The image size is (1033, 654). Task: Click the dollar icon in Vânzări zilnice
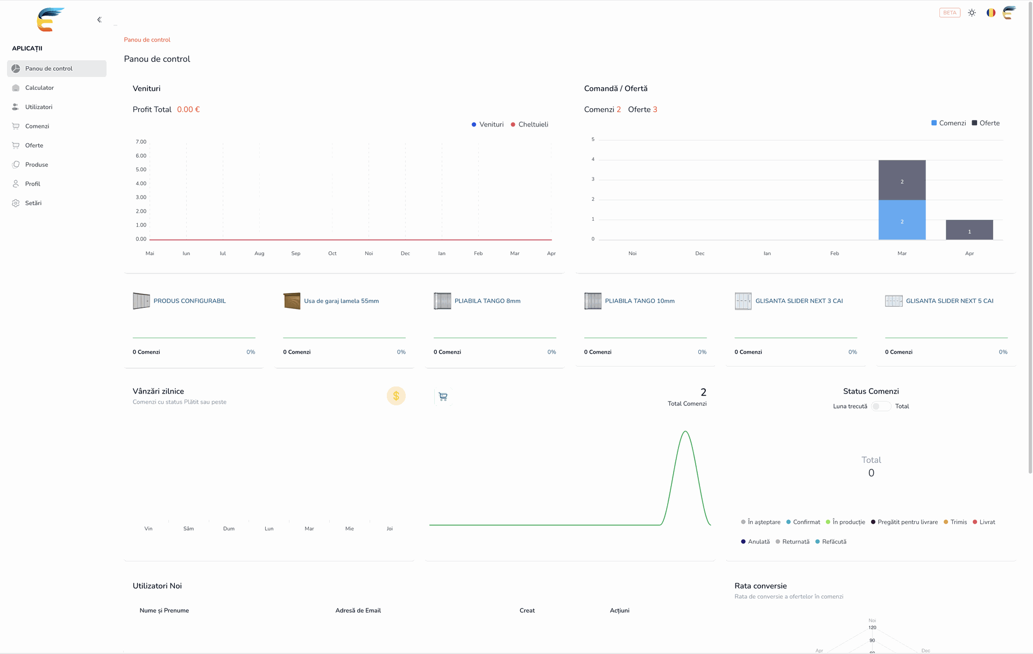(396, 396)
